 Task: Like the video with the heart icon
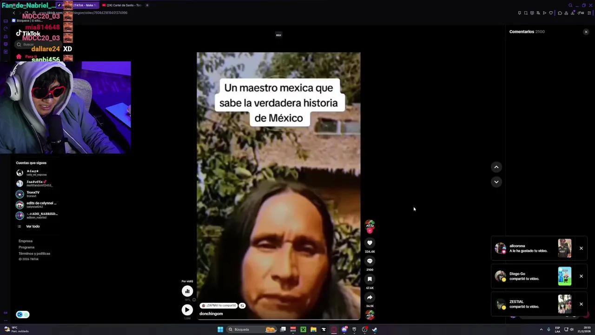click(x=370, y=243)
